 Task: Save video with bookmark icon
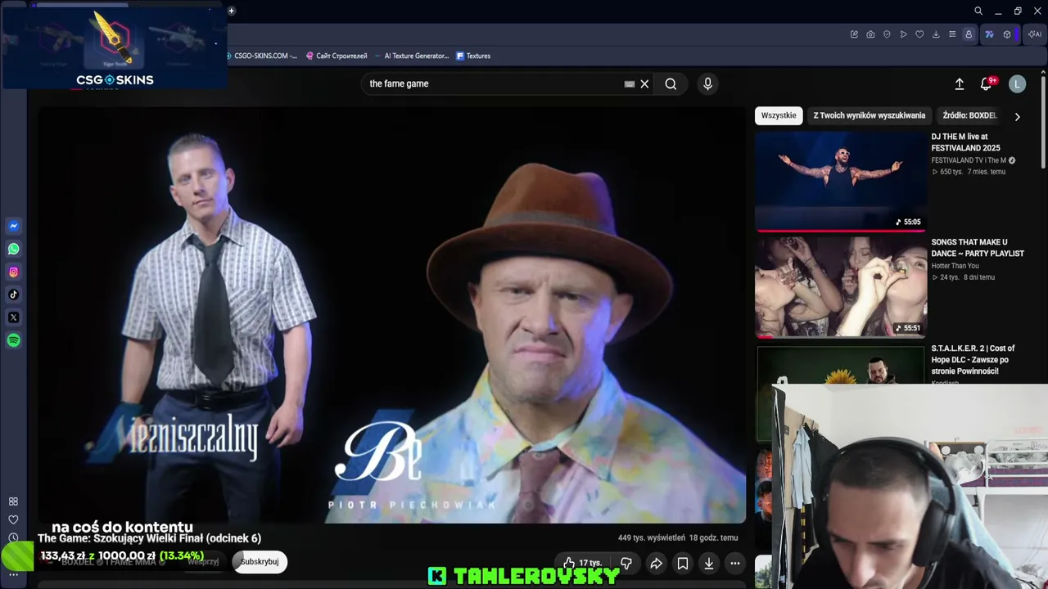683,563
